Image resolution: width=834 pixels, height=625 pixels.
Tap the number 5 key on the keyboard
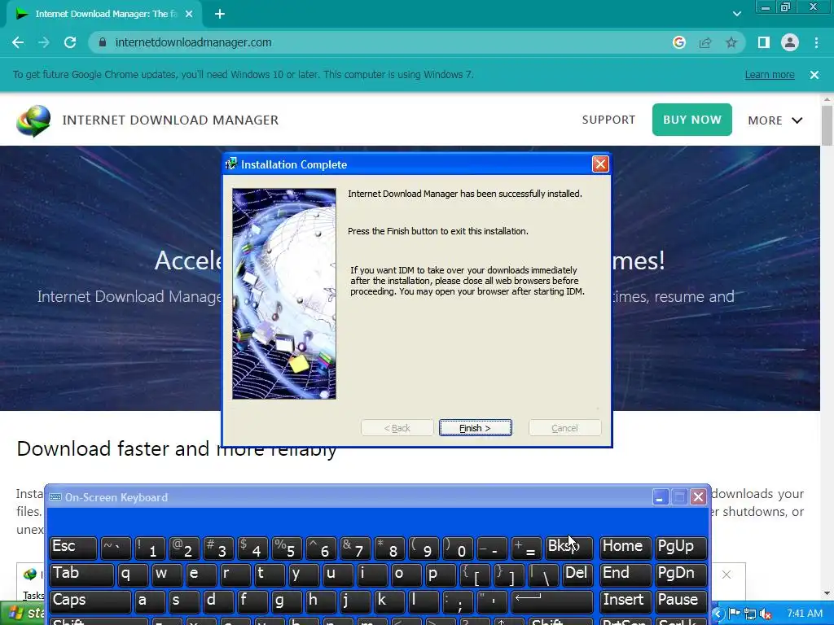coord(287,548)
